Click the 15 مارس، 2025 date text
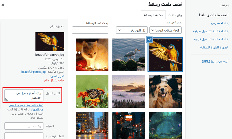 click(55, 59)
